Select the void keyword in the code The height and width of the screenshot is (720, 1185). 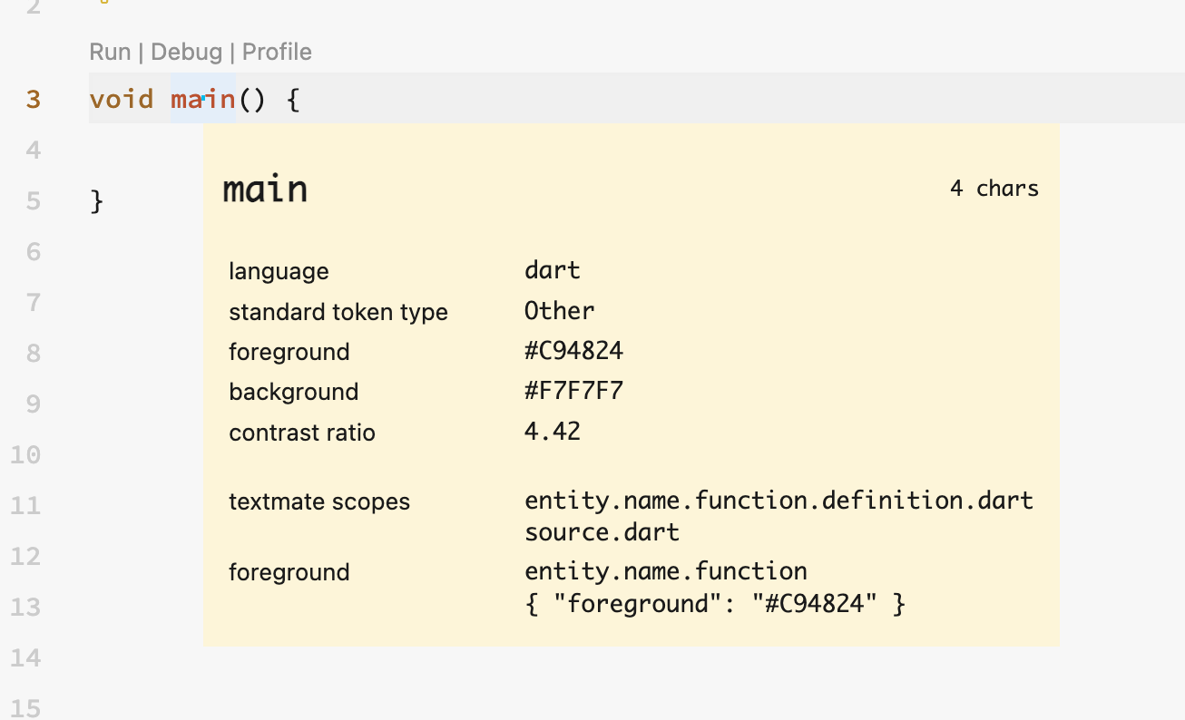tap(122, 99)
